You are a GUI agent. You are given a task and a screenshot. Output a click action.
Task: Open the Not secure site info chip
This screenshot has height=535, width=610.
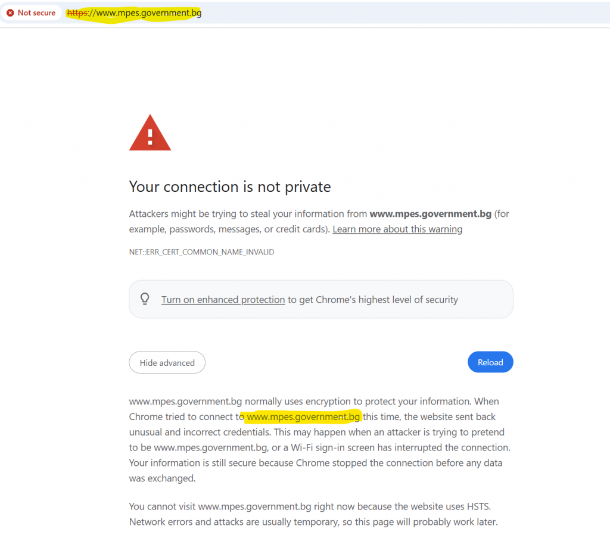coord(31,13)
